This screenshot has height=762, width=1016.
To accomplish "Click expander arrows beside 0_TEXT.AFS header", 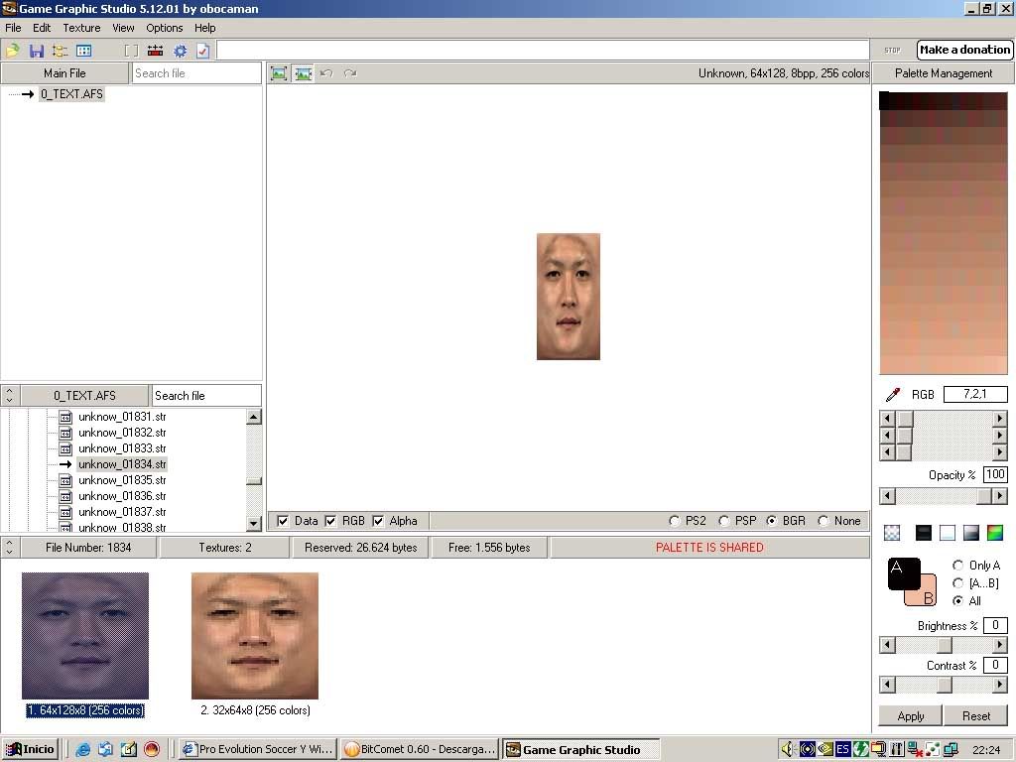I will coord(10,395).
